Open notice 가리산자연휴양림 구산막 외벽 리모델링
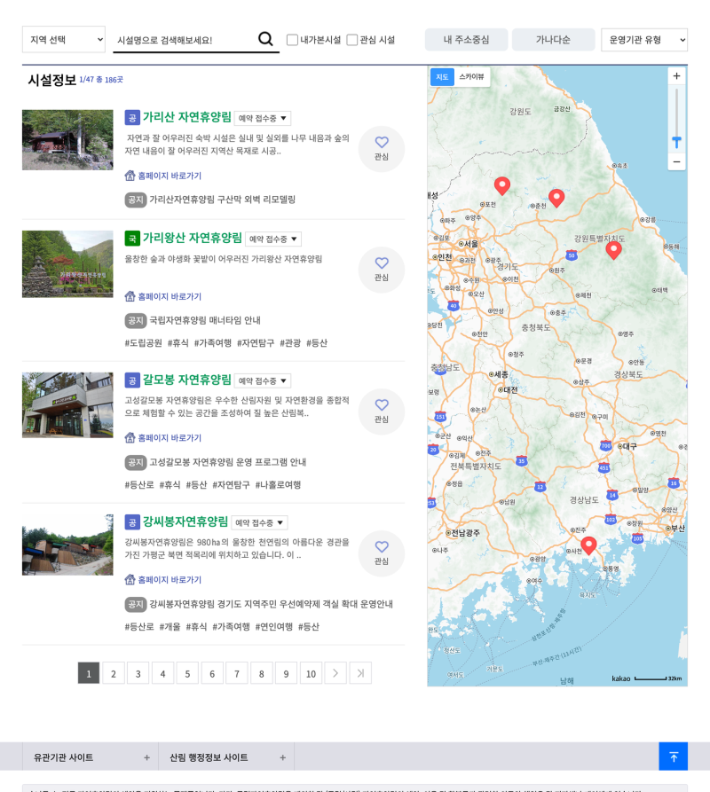710x792 pixels. click(223, 200)
